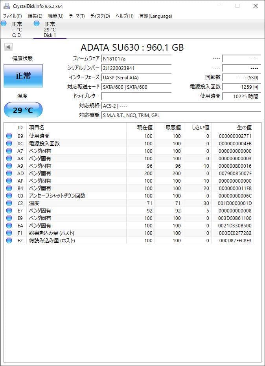Image resolution: width=265 pixels, height=366 pixels.
Task: Click the serial number field 2J1220023941
Action: pyautogui.click(x=136, y=68)
